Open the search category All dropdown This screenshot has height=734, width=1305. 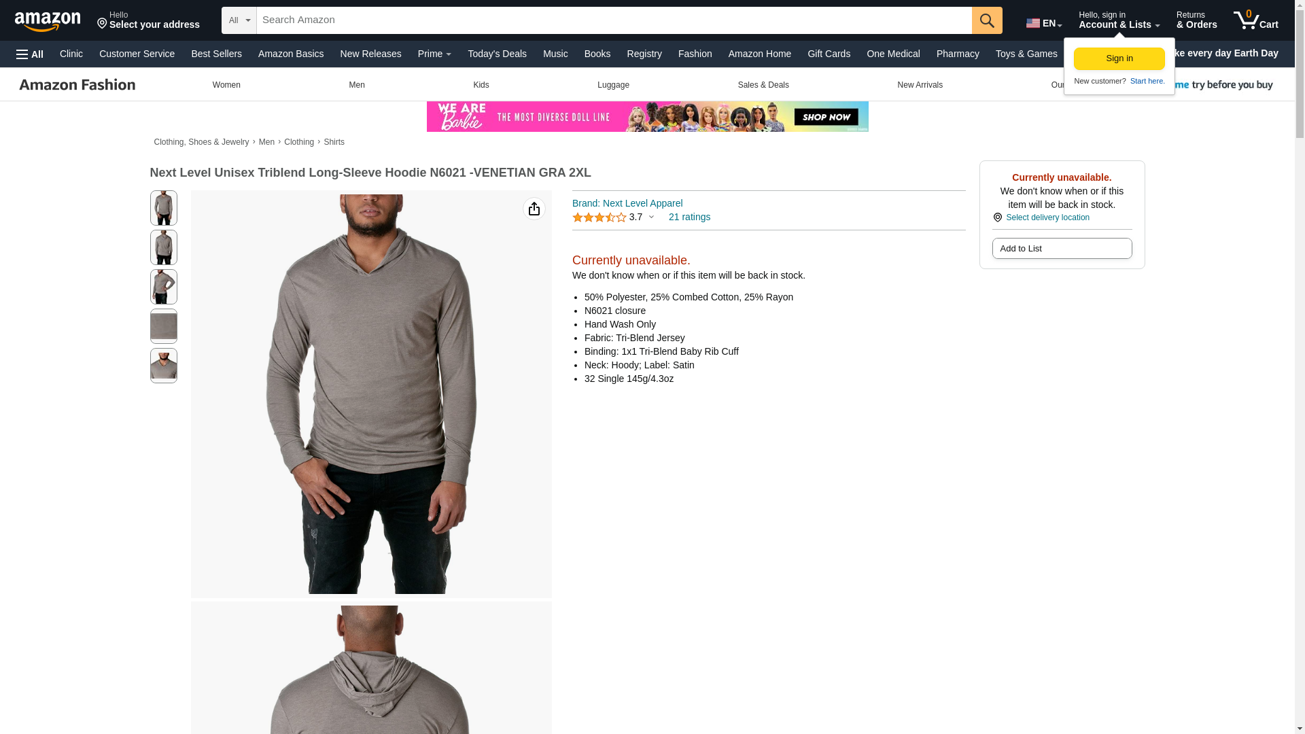click(239, 20)
